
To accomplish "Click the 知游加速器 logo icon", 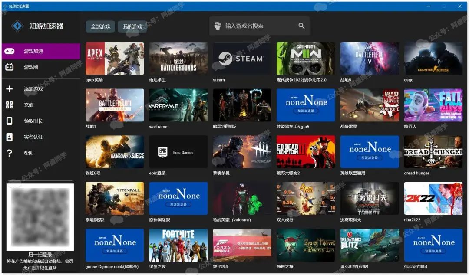I will coord(17,26).
